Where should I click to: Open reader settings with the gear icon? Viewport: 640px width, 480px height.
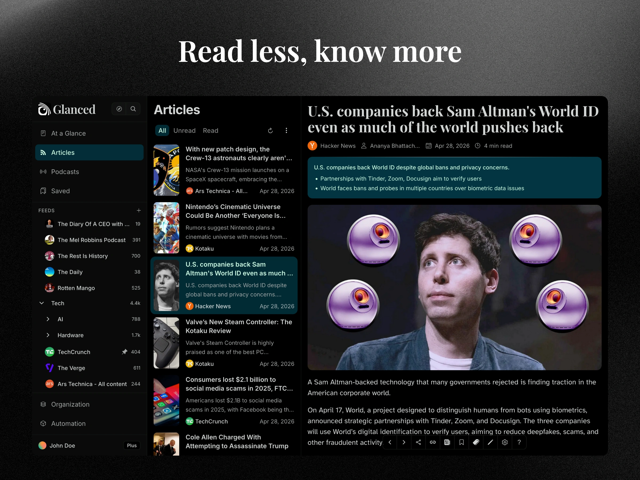[505, 442]
